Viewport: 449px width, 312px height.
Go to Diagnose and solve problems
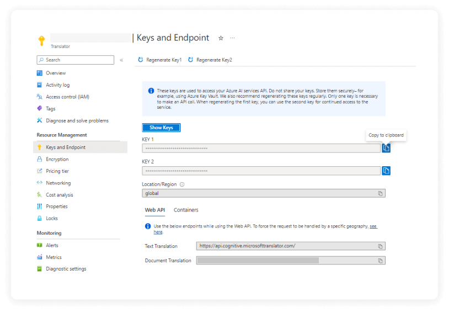click(x=77, y=120)
